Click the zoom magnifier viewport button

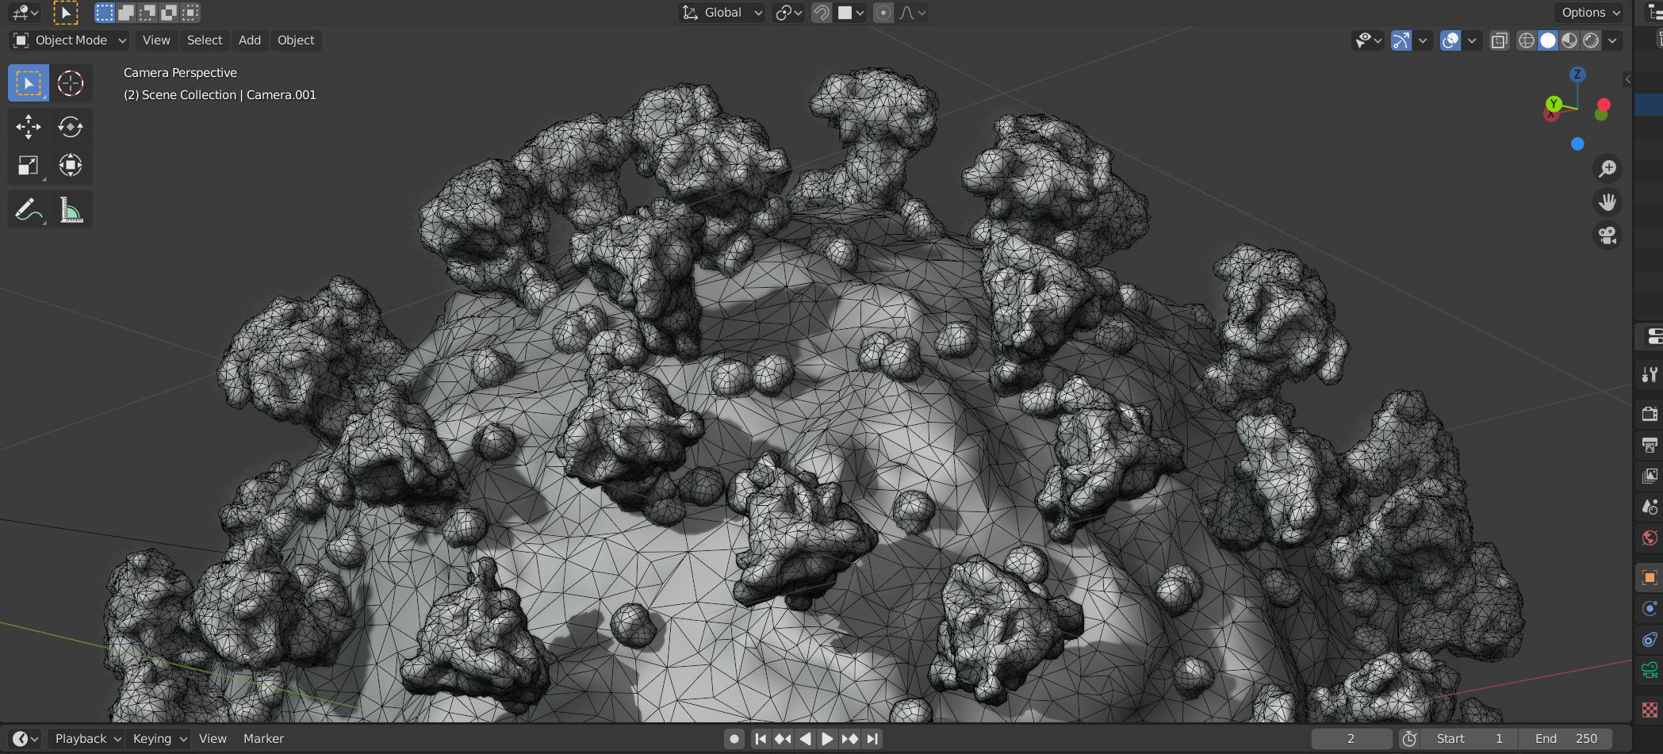(1607, 169)
